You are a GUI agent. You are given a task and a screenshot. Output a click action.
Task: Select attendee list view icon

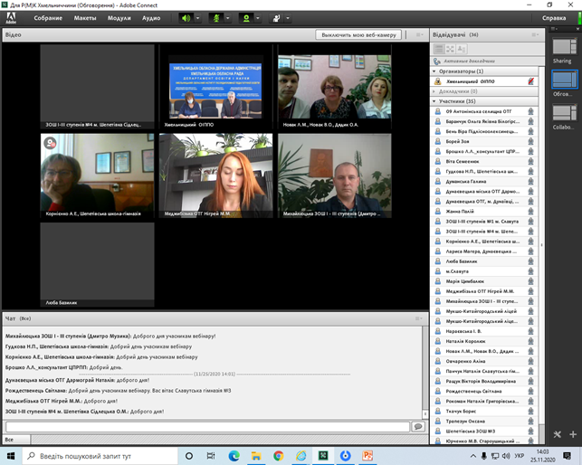[x=439, y=49]
